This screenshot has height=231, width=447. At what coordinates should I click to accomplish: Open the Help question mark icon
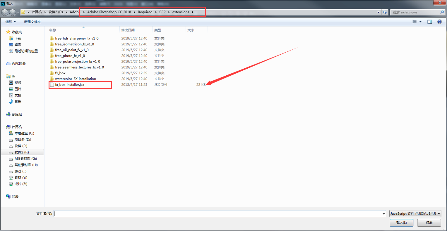(439, 22)
